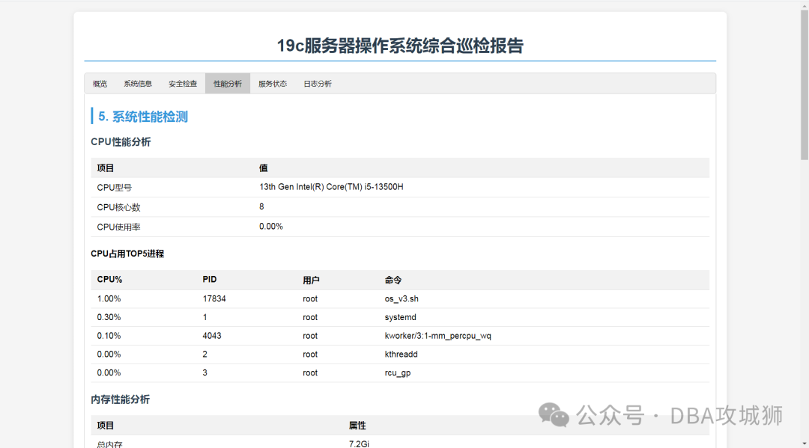Click the CPU core count value 8
This screenshot has width=809, height=448.
click(x=261, y=206)
